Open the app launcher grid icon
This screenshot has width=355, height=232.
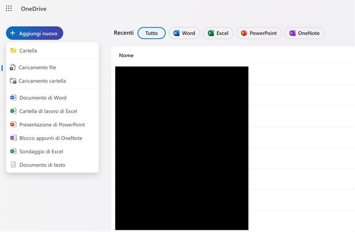click(9, 9)
